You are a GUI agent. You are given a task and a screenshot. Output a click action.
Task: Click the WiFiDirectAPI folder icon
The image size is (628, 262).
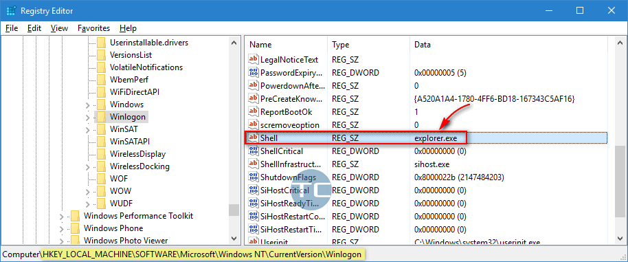coord(102,92)
